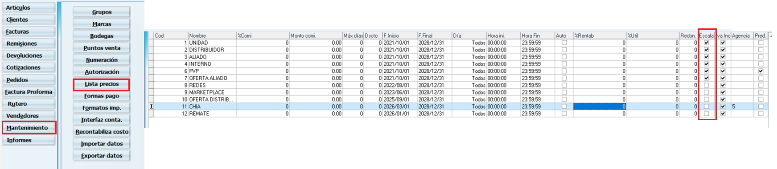Open the Mantenimiento section
The height and width of the screenshot is (169, 777).
(x=29, y=128)
